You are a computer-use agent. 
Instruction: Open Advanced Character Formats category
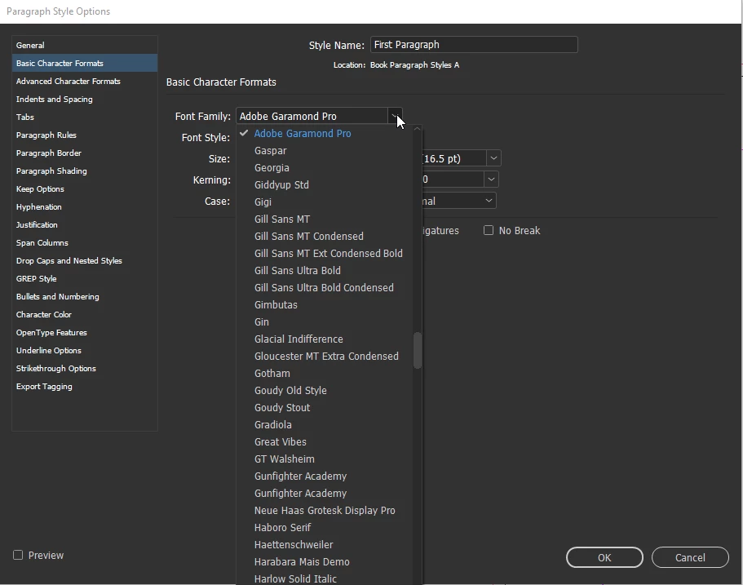click(84, 81)
